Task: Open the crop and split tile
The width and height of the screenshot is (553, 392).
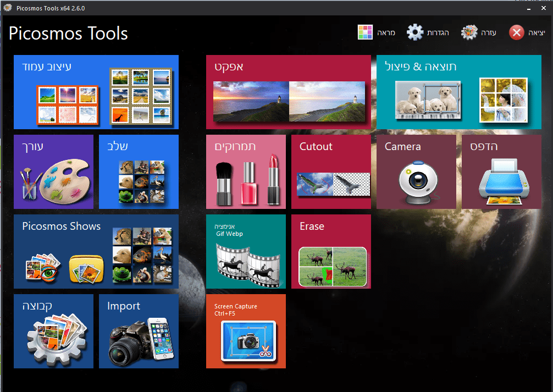Action: (x=459, y=92)
